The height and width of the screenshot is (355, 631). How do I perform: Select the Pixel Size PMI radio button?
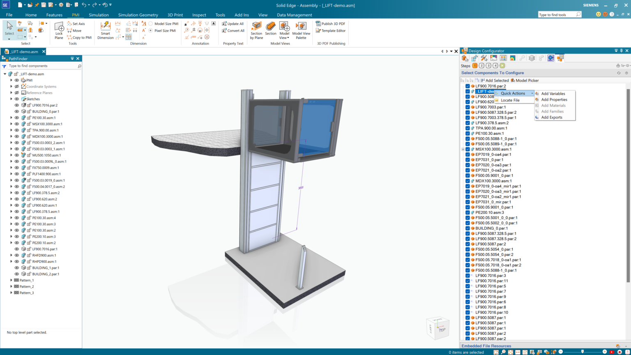[151, 30]
